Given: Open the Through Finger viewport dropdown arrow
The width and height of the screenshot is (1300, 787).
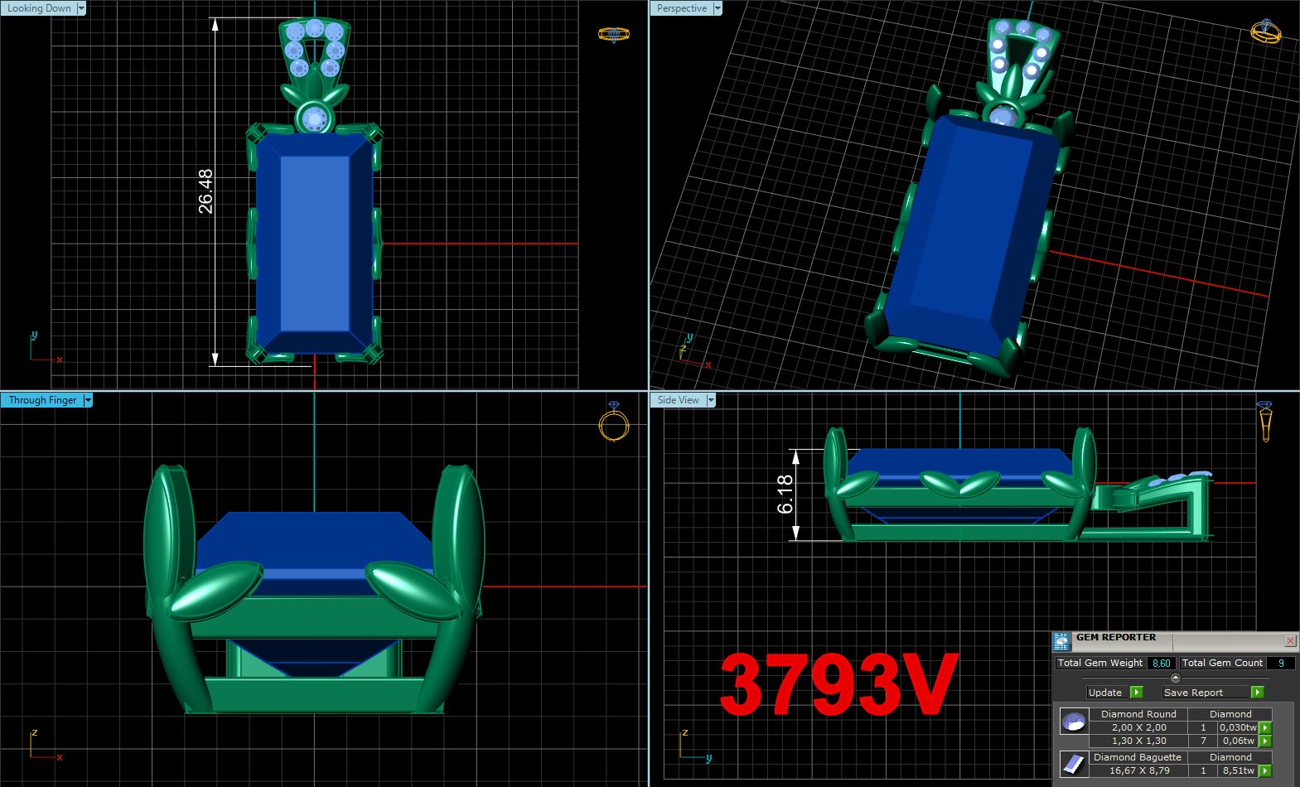Looking at the screenshot, I should point(88,400).
